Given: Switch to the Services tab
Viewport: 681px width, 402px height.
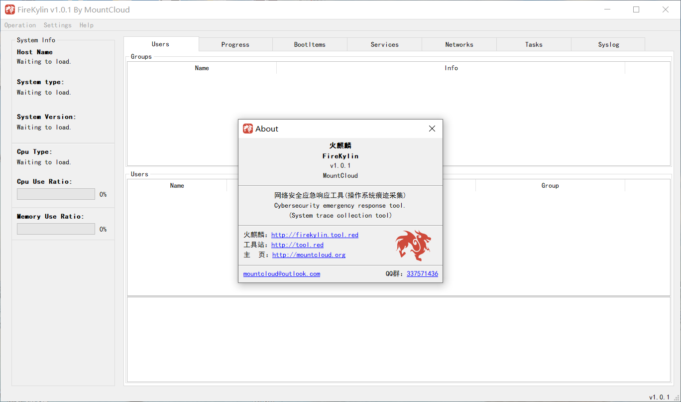Looking at the screenshot, I should (x=384, y=44).
